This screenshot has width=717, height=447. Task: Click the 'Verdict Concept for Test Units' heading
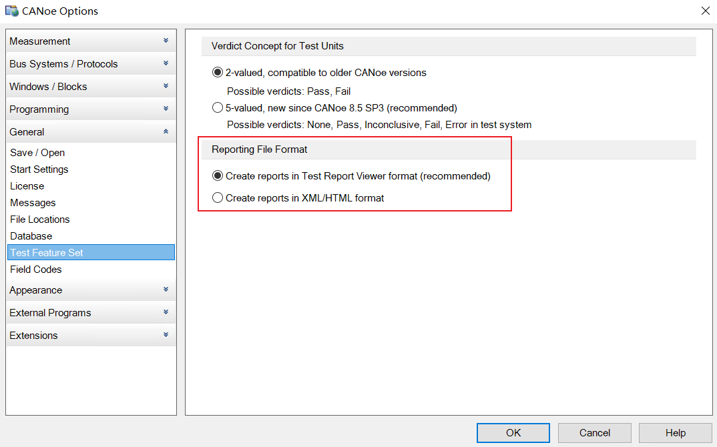(278, 46)
